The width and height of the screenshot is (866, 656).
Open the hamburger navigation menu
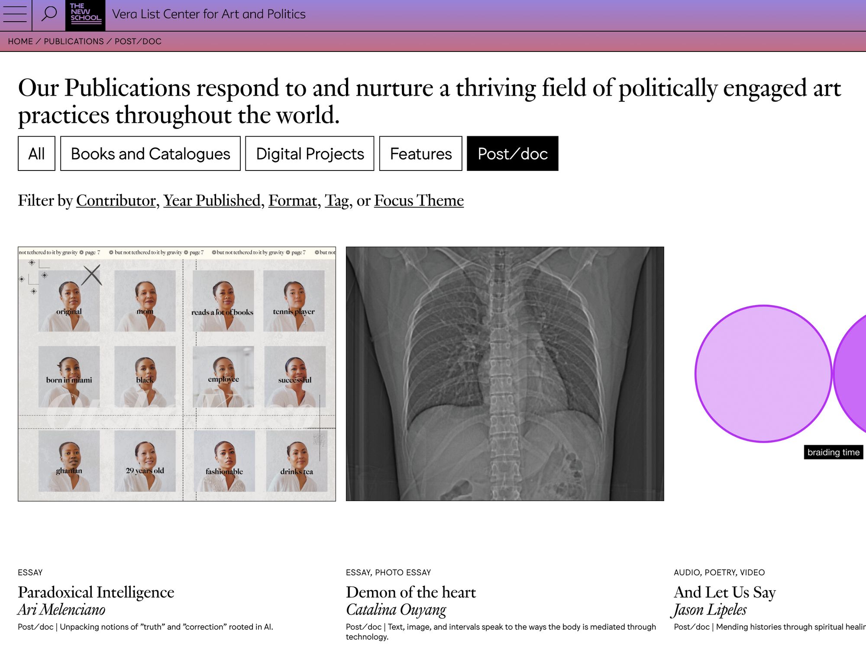(x=15, y=14)
